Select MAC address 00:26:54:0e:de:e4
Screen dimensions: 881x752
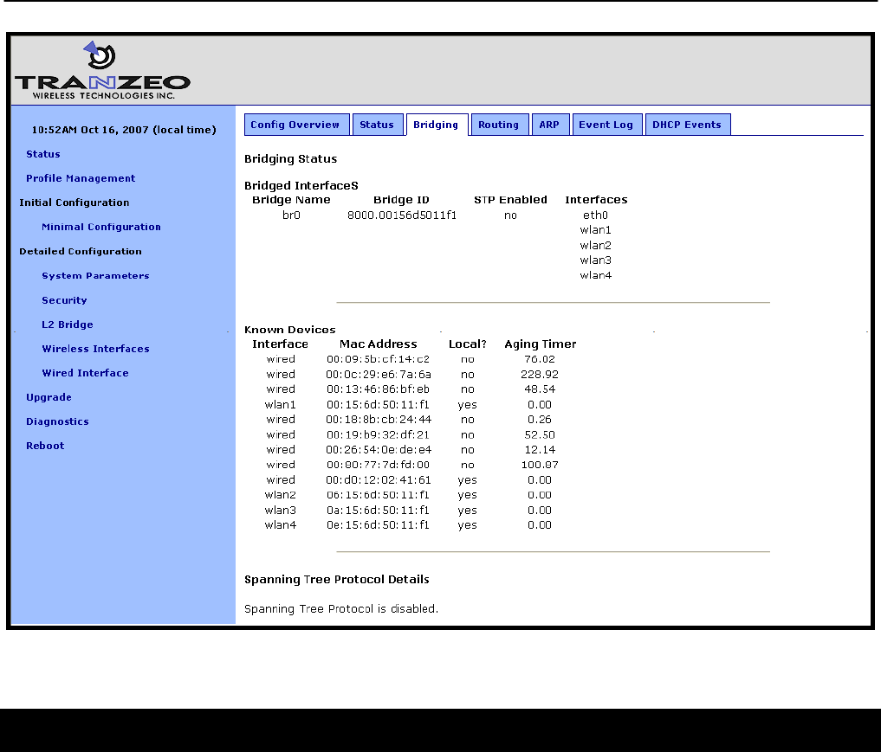(379, 450)
